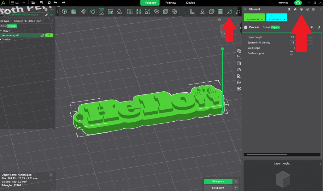
Task: Select the Auto orient tool
Action: point(102,12)
